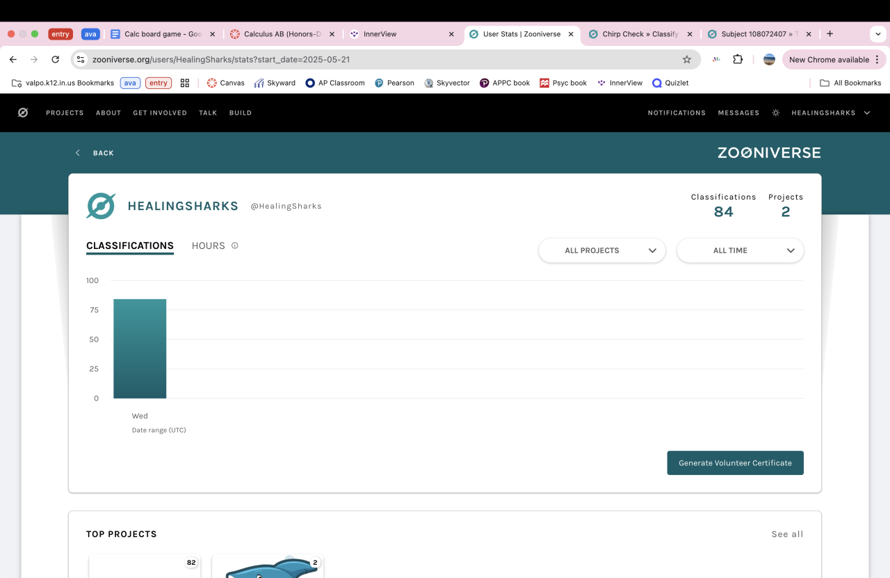Open the apps grid icon in bookmarks bar

(185, 83)
